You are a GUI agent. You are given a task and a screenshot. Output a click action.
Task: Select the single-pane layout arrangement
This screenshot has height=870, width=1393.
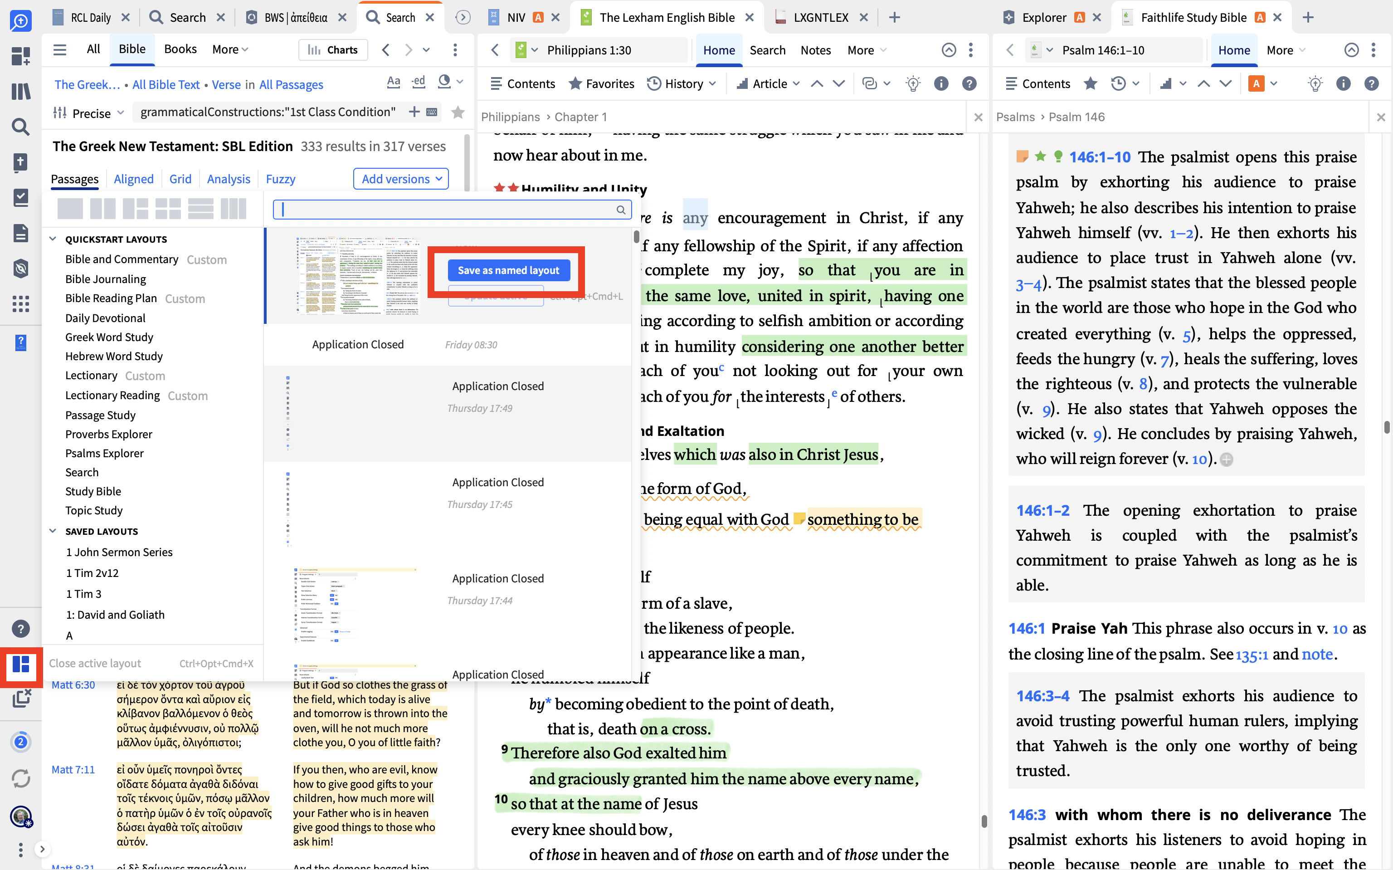(x=70, y=208)
